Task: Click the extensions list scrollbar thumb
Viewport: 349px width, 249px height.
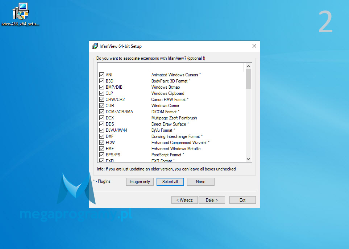Action: 249,79
